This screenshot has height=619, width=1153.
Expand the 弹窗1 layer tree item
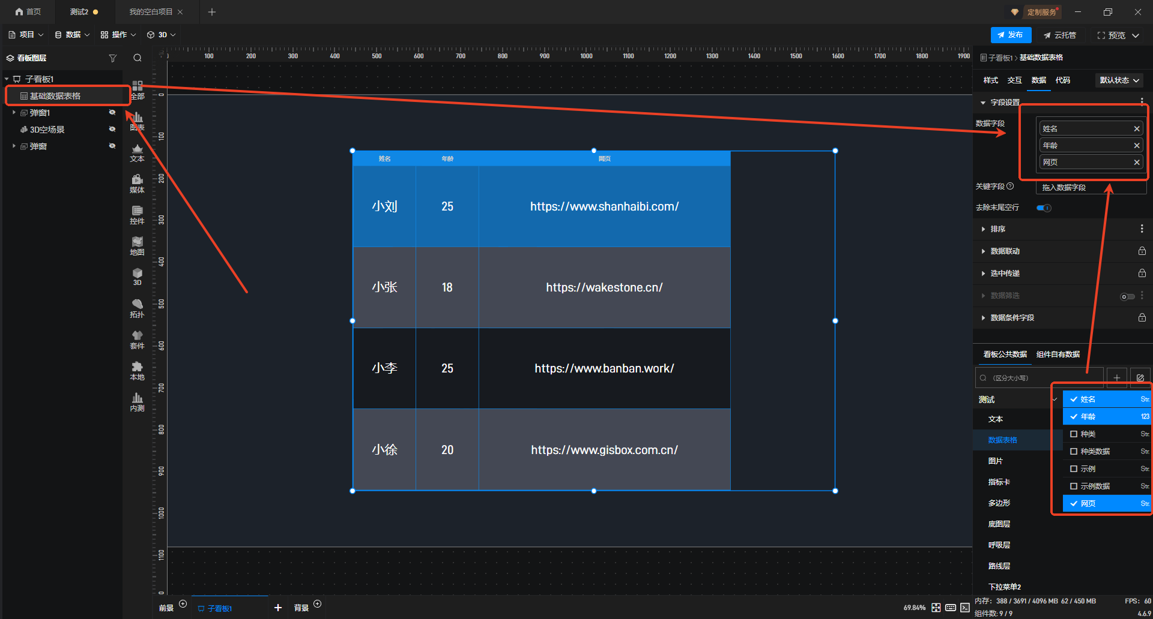click(14, 113)
